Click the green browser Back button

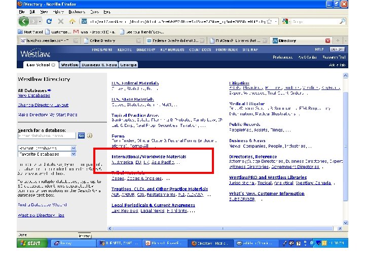pos(24,21)
